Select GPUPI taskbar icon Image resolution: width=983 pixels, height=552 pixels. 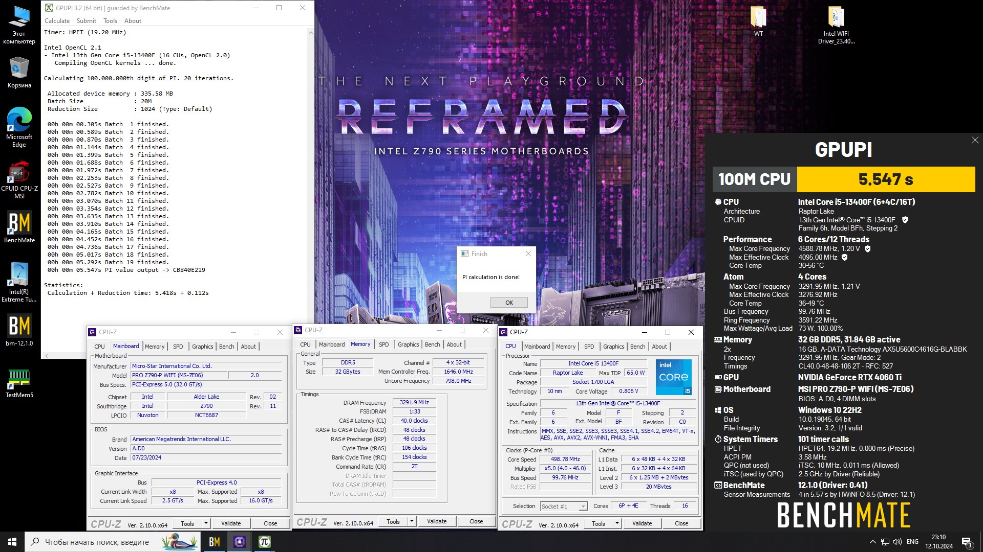264,542
